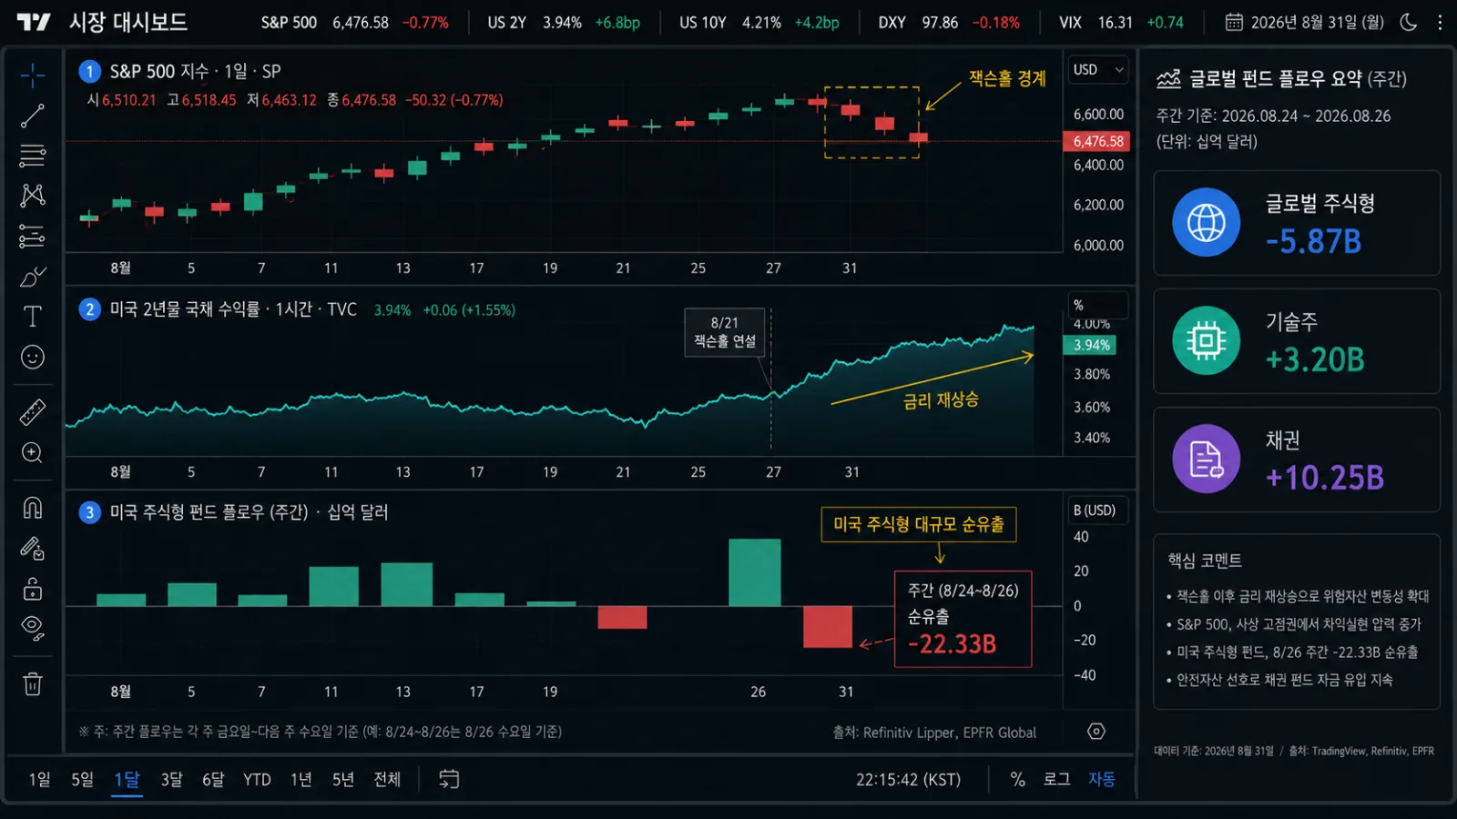
Task: Toggle dark mode moon icon
Action: click(1409, 22)
